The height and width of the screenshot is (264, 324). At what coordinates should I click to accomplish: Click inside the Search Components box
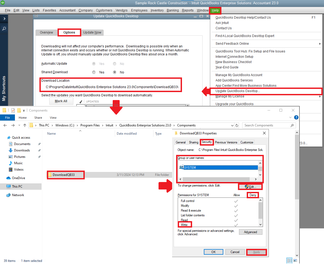click(x=266, y=125)
